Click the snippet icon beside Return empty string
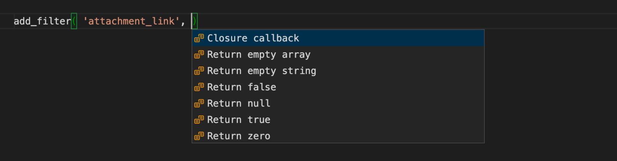The height and width of the screenshot is (161, 617). [x=199, y=71]
